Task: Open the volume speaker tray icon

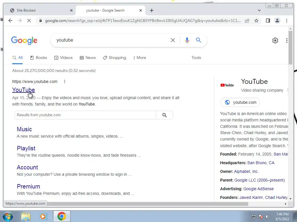Action: pos(267,217)
